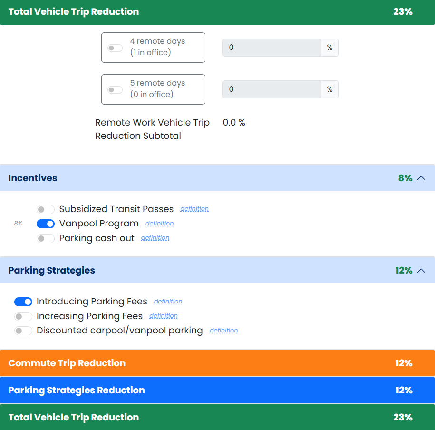Click the 5 remote days percentage field
The height and width of the screenshot is (430, 435).
[271, 89]
